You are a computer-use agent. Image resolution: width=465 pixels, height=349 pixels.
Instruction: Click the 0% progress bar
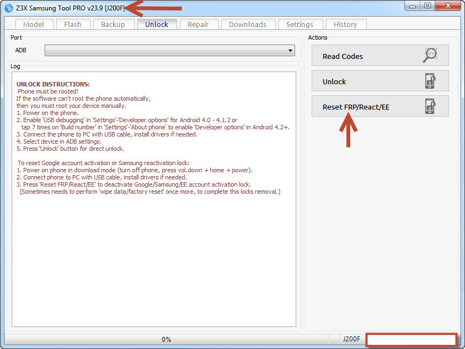(x=167, y=339)
